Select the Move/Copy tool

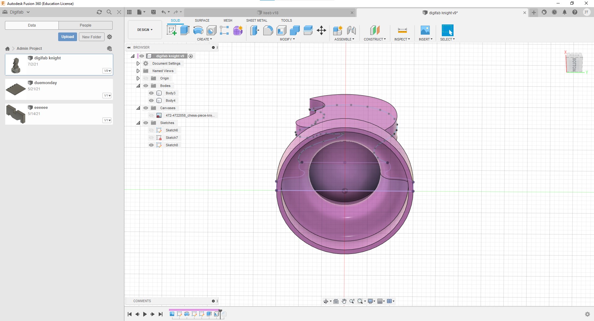321,30
